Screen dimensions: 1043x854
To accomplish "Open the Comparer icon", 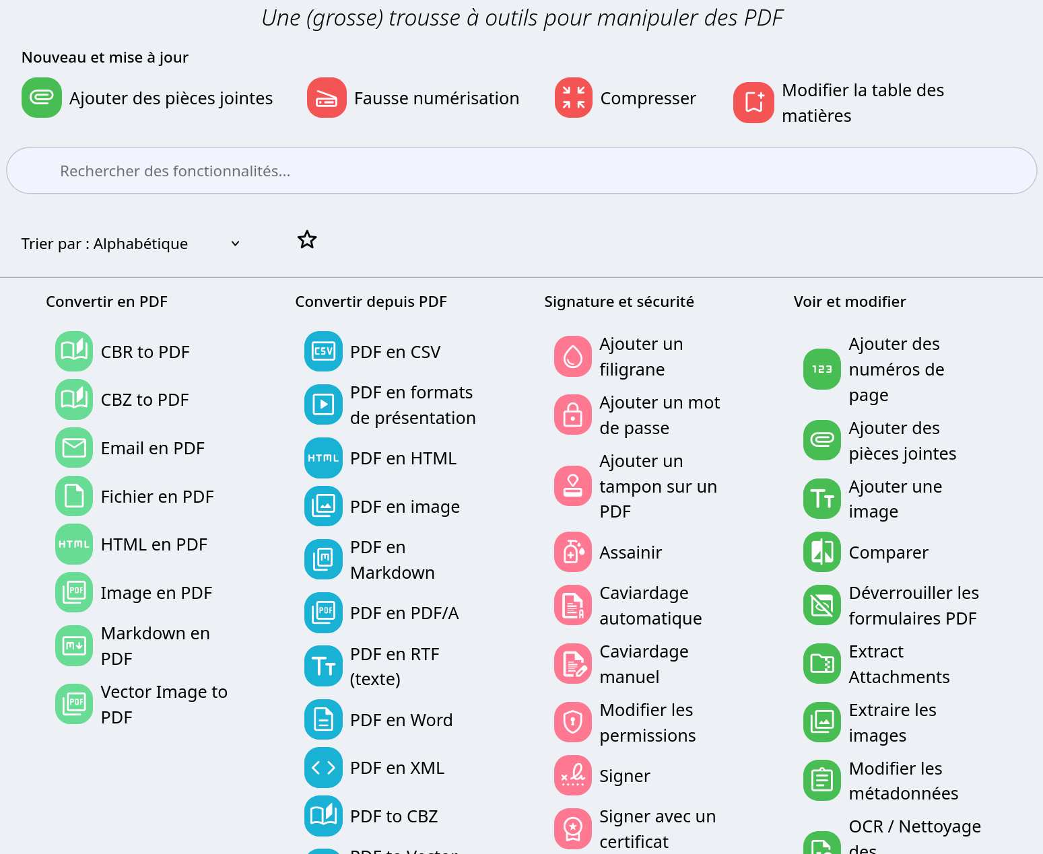I will tap(821, 552).
